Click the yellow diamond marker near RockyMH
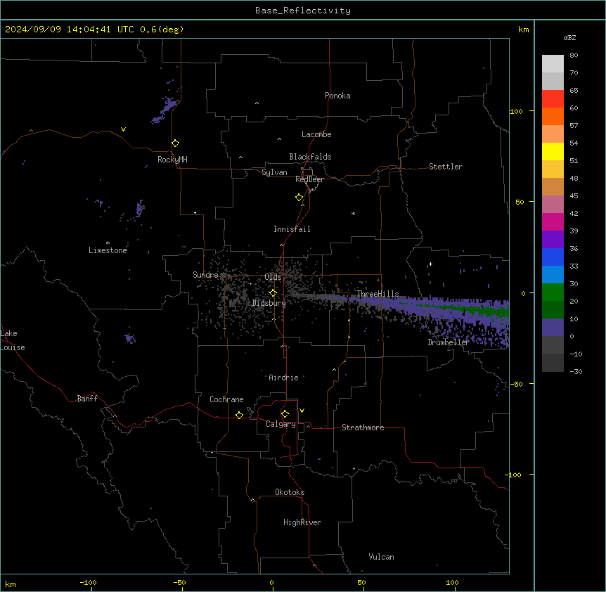Image resolution: width=606 pixels, height=592 pixels. (x=175, y=143)
